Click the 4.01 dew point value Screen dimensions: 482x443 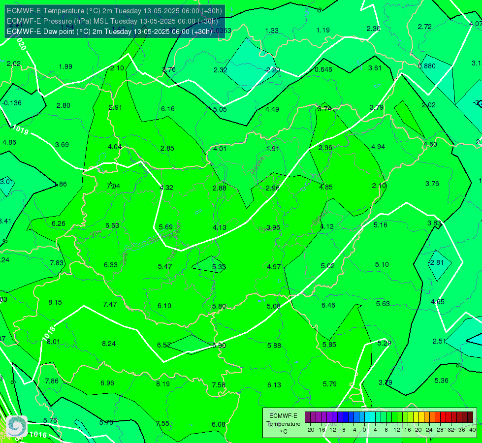coord(220,149)
